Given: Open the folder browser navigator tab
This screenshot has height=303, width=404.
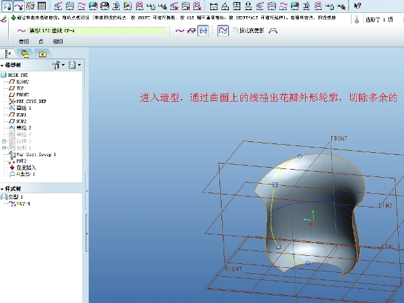Looking at the screenshot, I should tap(26, 52).
